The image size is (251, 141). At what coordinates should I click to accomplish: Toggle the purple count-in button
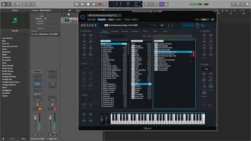click(162, 4)
